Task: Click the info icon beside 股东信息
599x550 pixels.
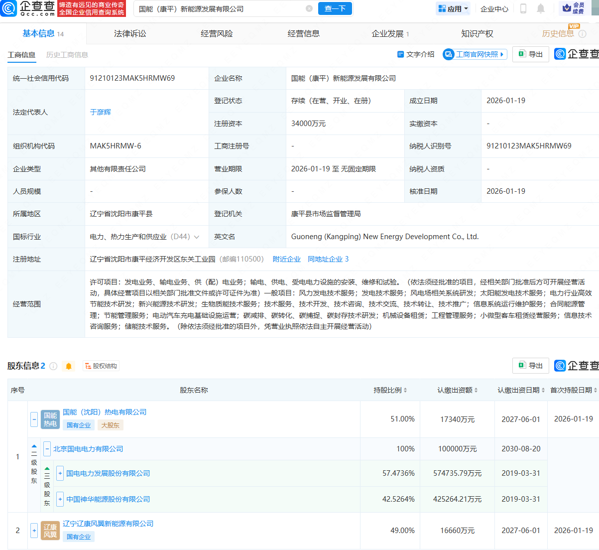Action: pos(53,365)
